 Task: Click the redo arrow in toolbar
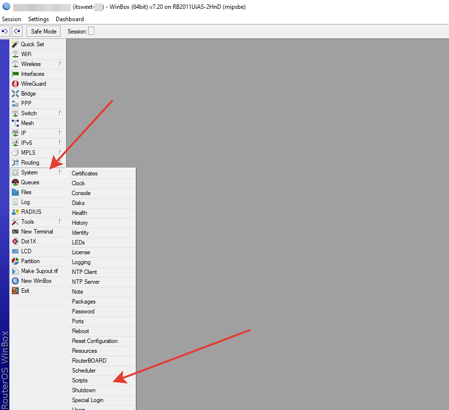(x=17, y=32)
